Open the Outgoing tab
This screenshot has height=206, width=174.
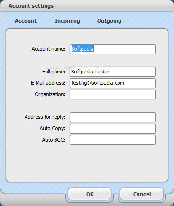point(109,21)
